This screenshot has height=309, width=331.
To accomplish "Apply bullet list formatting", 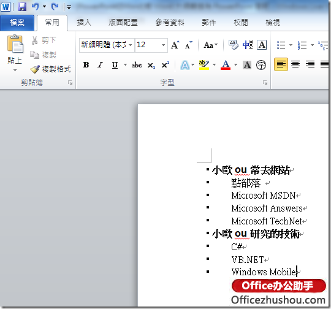I will point(281,45).
